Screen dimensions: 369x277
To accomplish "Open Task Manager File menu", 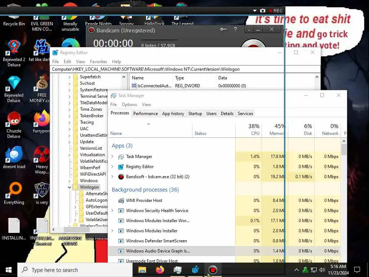I will click(114, 105).
